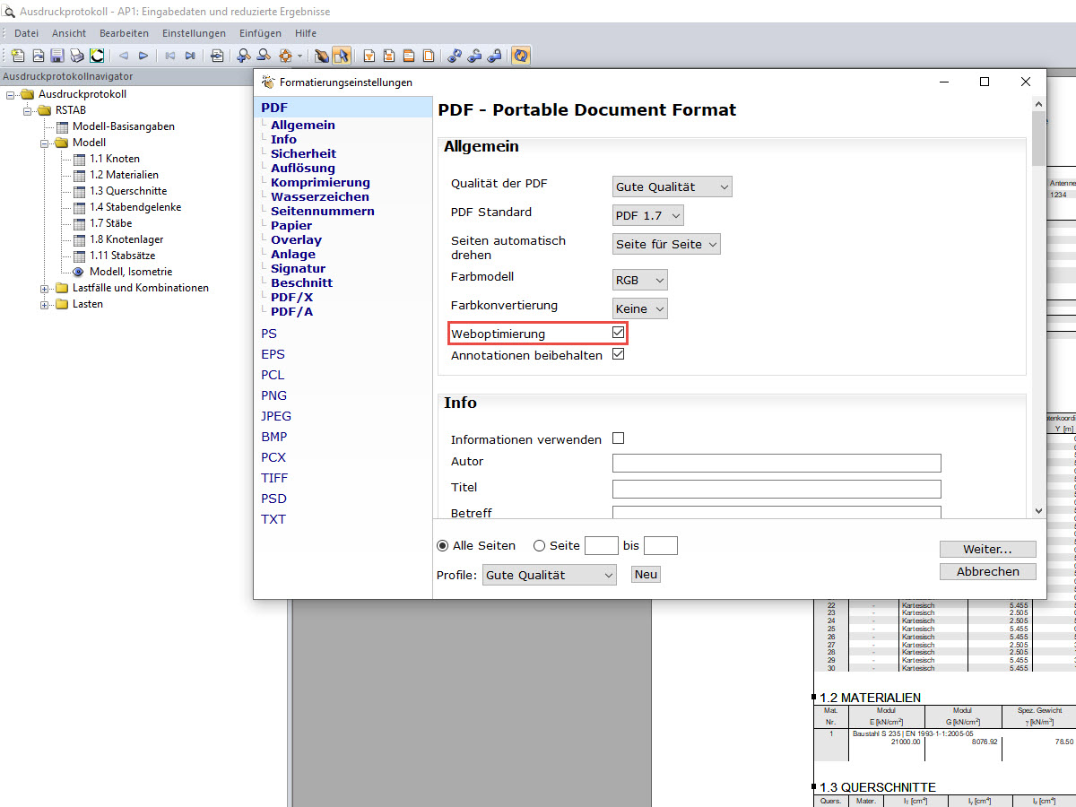Uncheck Annotationen beibehalten
The height and width of the screenshot is (807, 1076).
tap(618, 354)
